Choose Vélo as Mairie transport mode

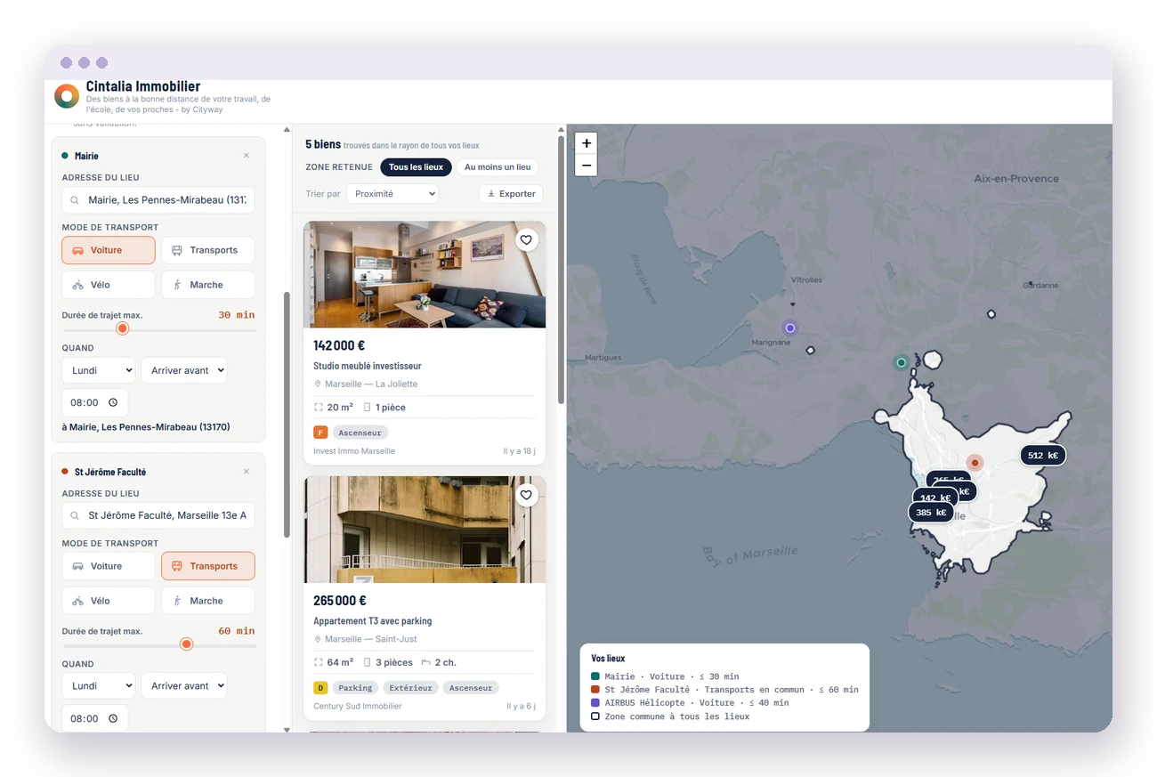click(109, 285)
